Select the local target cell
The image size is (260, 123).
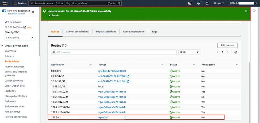[x=101, y=87]
